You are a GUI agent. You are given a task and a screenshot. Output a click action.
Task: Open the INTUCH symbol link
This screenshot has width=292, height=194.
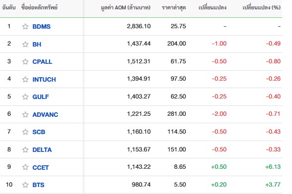44,80
